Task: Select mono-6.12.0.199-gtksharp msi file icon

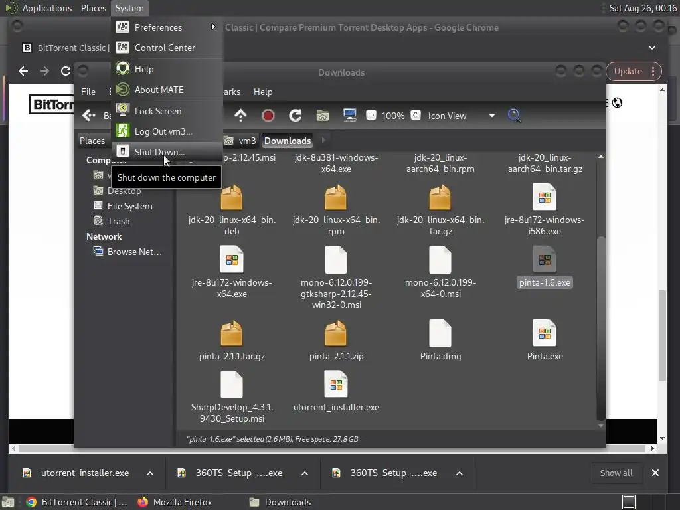Action: point(336,260)
